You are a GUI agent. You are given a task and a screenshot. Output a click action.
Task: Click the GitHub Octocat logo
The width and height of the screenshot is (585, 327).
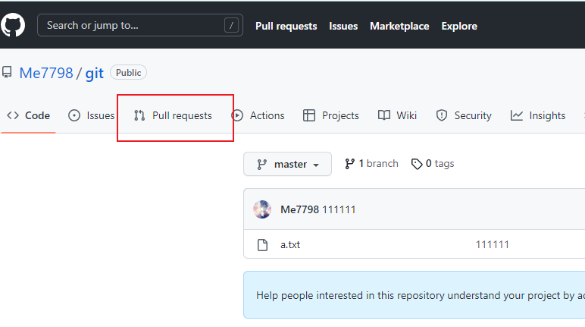[13, 25]
